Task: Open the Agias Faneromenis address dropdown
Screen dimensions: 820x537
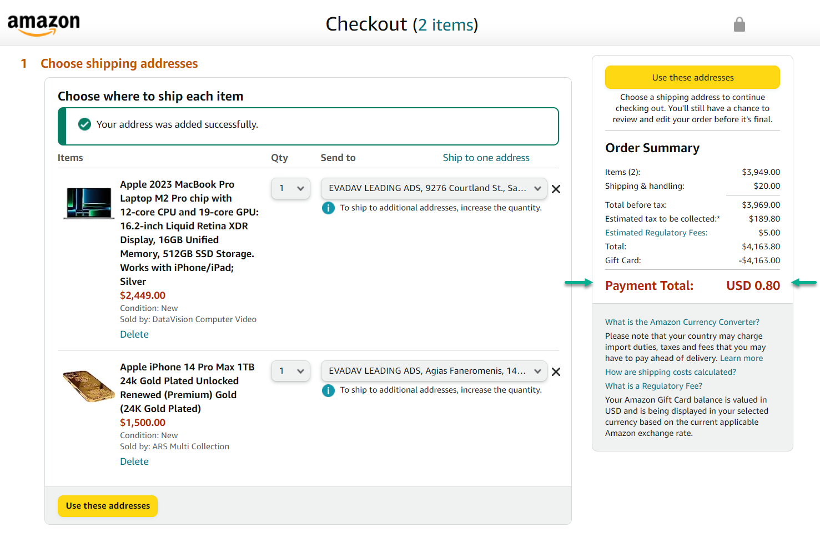Action: 434,371
